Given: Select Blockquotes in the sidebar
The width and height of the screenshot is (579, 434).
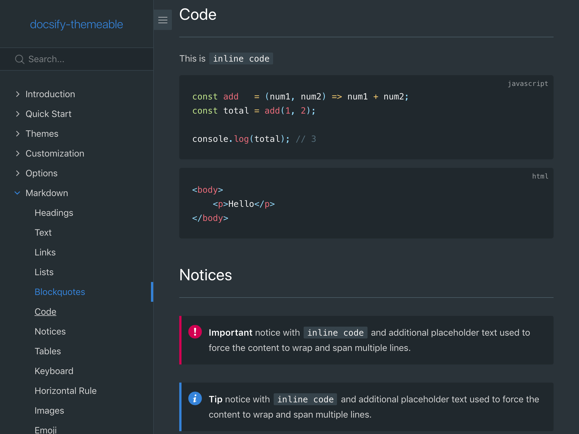Looking at the screenshot, I should coord(60,292).
